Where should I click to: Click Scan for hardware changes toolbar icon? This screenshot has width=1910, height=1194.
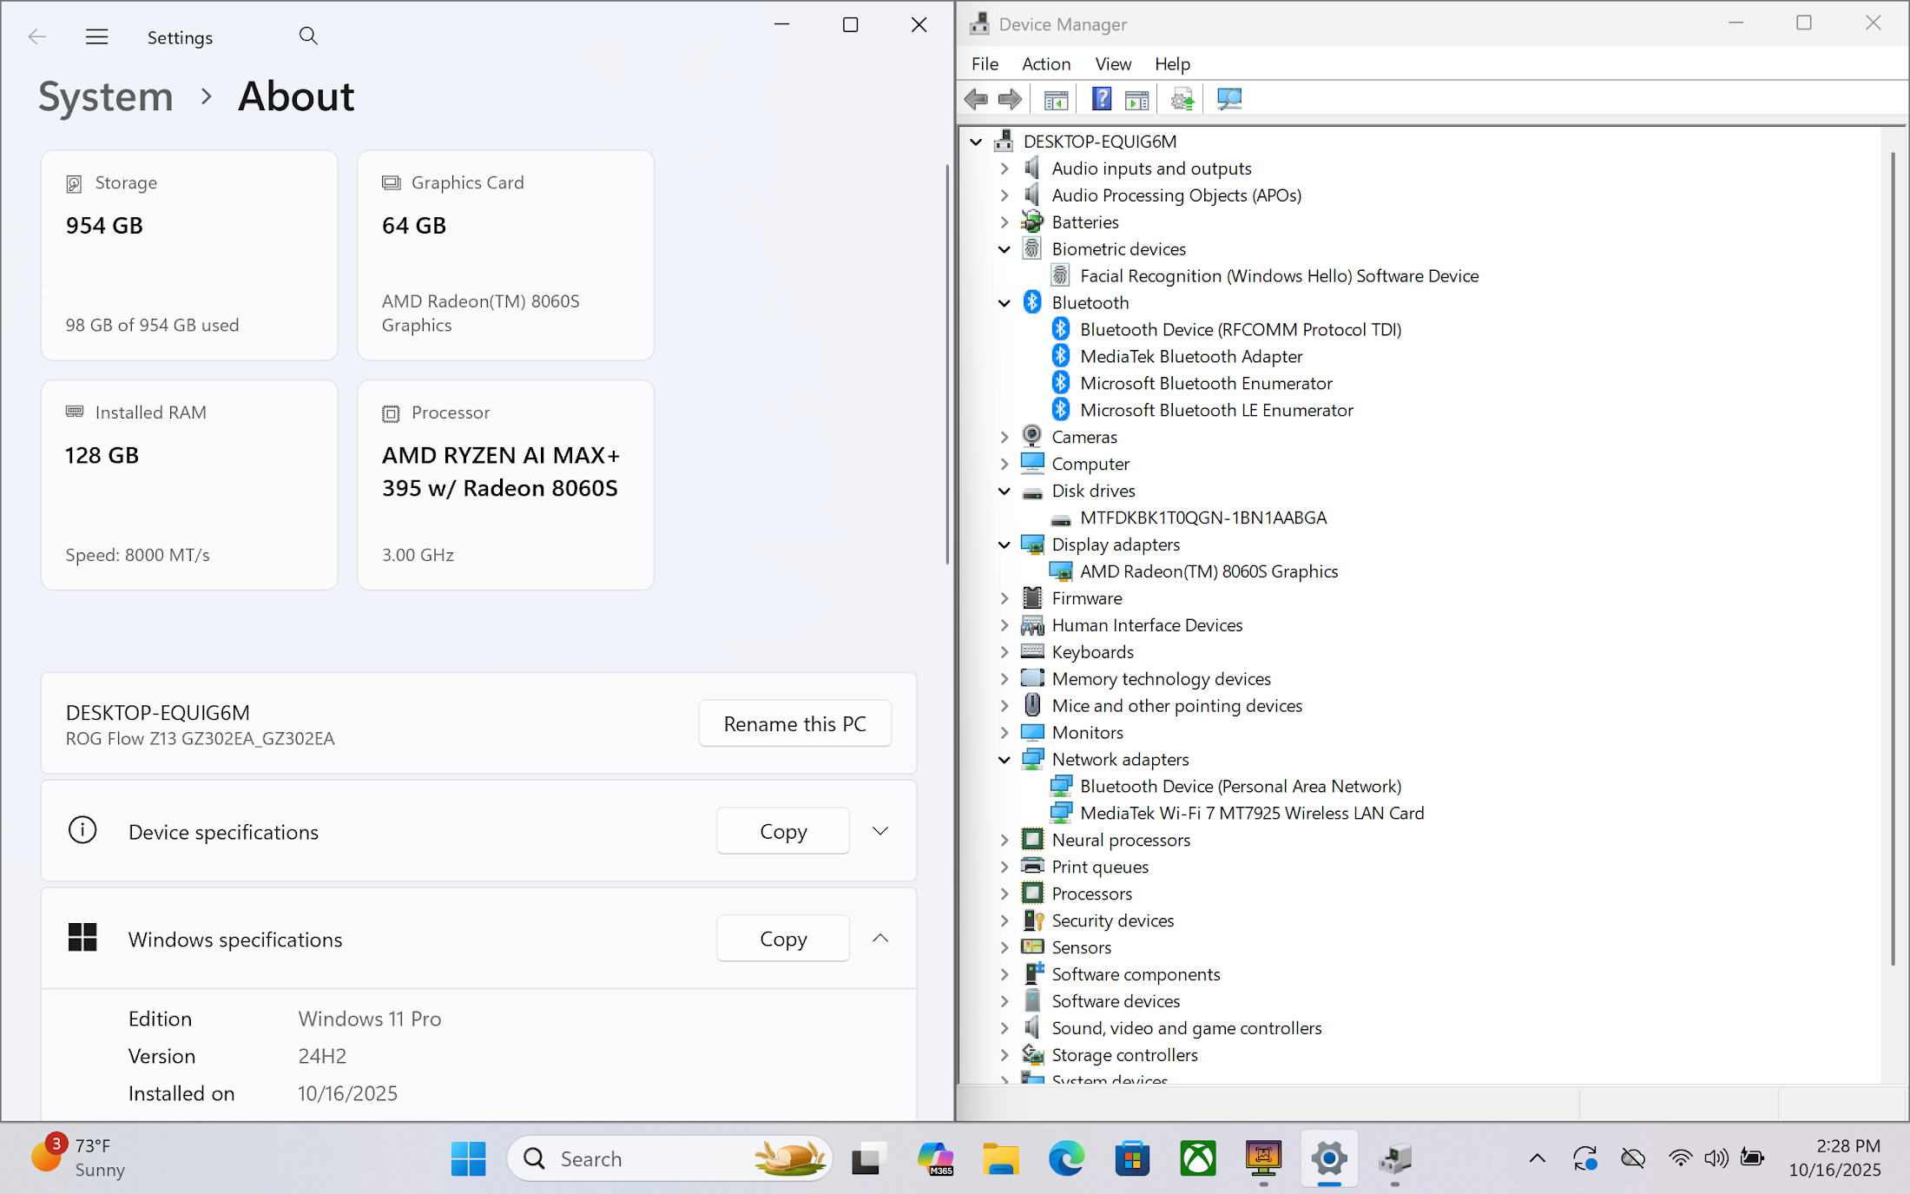click(x=1228, y=99)
